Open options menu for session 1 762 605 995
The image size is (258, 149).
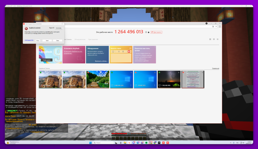(x=179, y=85)
